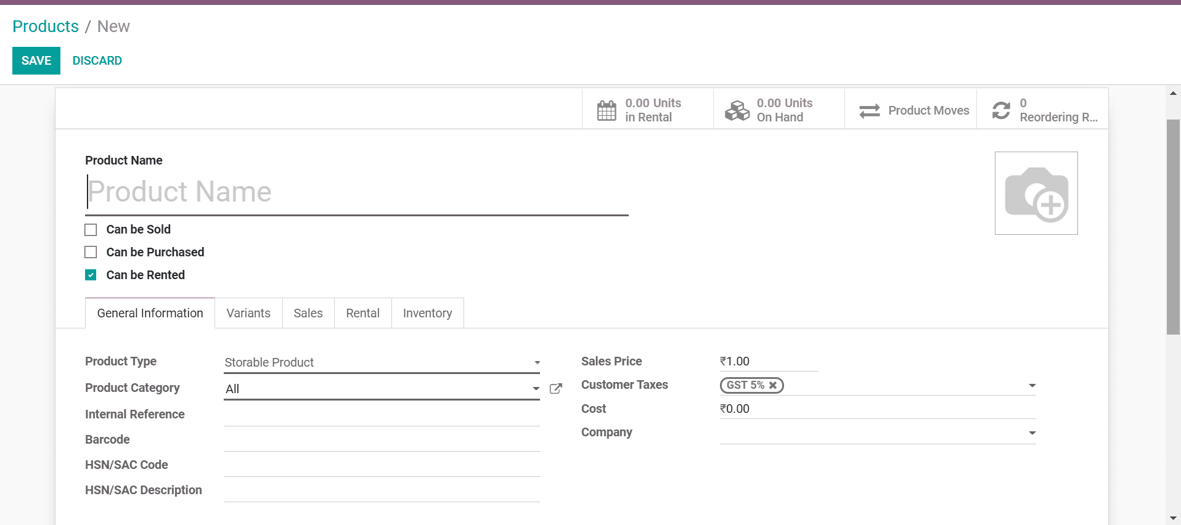Image resolution: width=1181 pixels, height=525 pixels.
Task: Click the vertical scrollbar thumb
Action: (x=1173, y=227)
